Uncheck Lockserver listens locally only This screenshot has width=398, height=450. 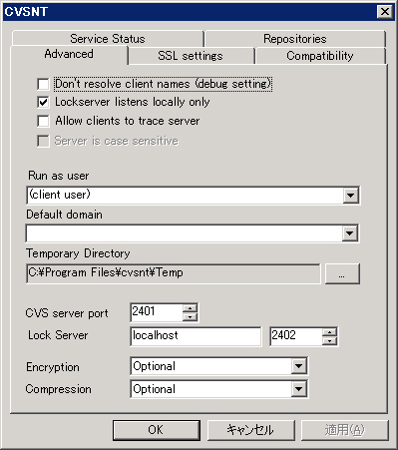(x=43, y=102)
